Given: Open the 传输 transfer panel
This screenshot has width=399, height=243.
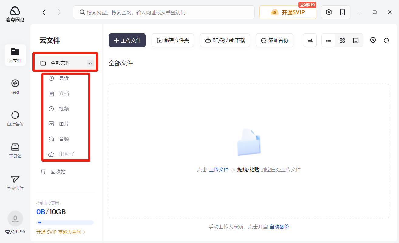Looking at the screenshot, I should [x=15, y=87].
